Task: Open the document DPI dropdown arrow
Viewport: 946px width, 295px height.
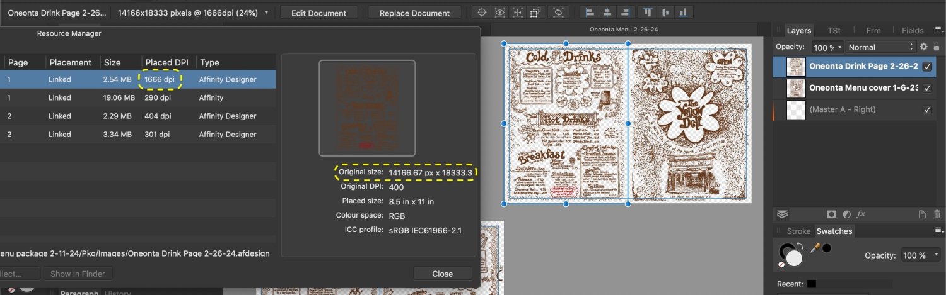Action: click(x=266, y=13)
